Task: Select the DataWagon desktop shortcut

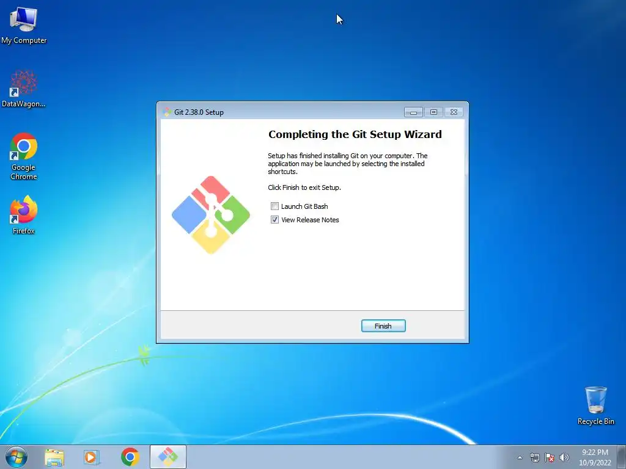Action: pyautogui.click(x=24, y=89)
